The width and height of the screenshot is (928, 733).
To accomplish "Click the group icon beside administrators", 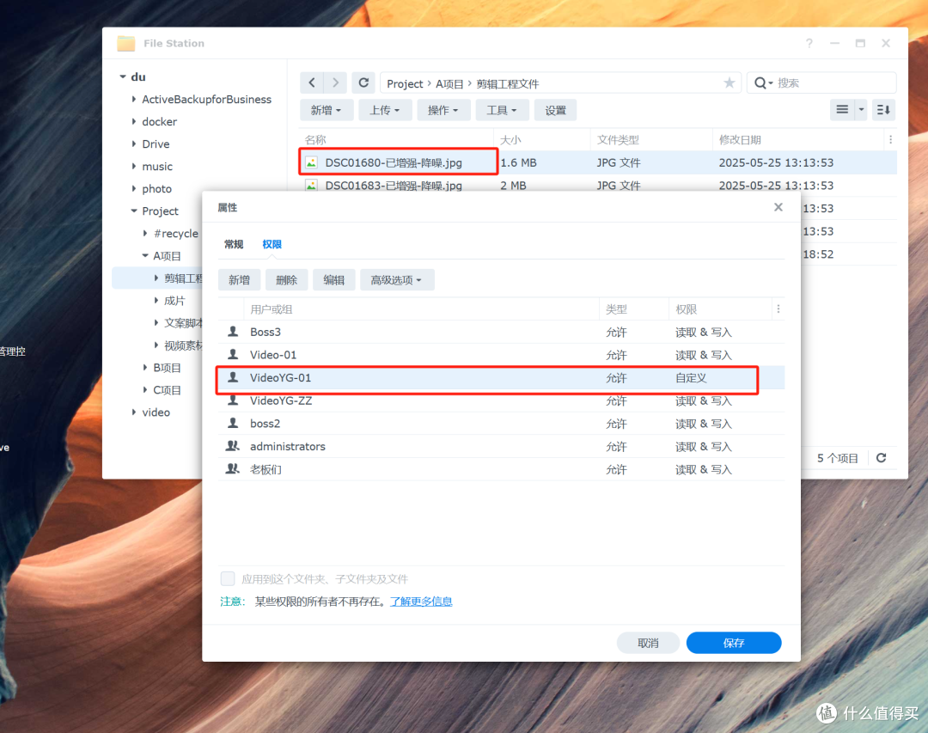I will [233, 446].
